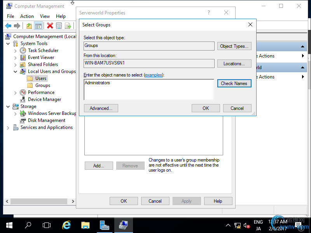Viewport: 311px width, 233px height.
Task: Select the Task Scheduler clock icon
Action: point(23,50)
